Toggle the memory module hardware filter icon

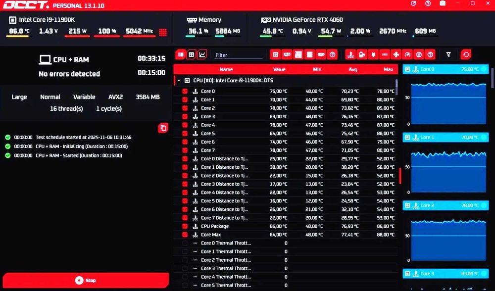tap(321, 54)
